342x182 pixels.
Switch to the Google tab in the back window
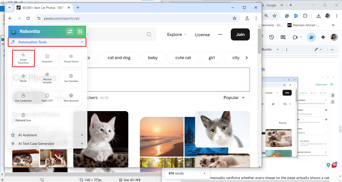point(271,5)
